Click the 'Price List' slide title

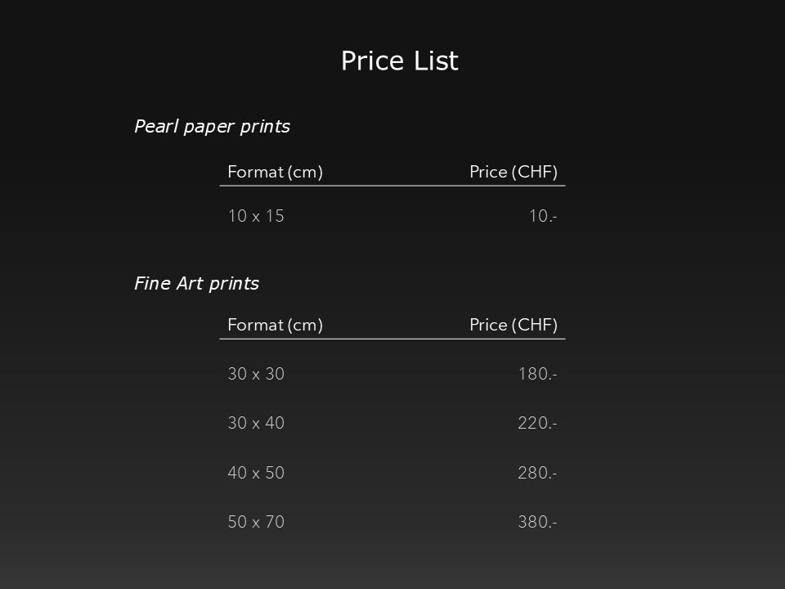pyautogui.click(x=399, y=61)
